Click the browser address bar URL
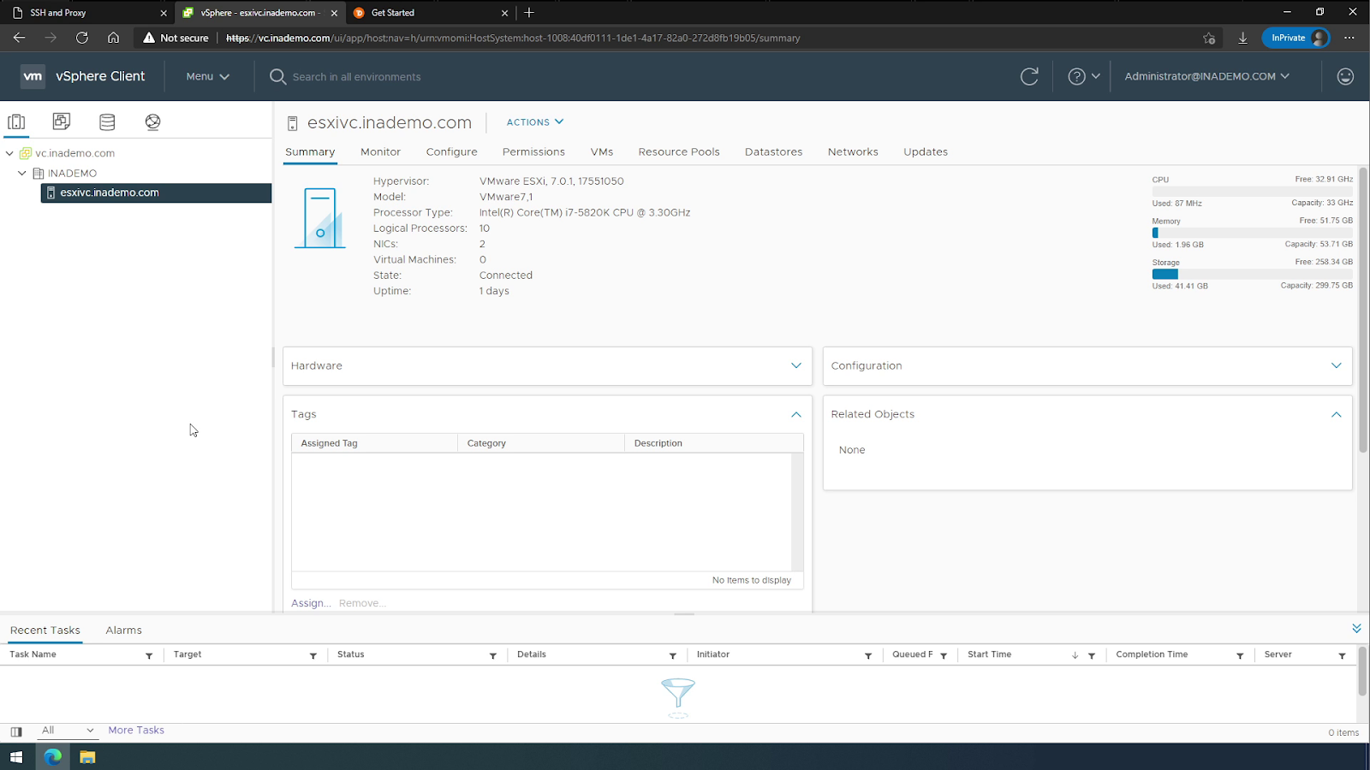The image size is (1370, 770). (513, 38)
